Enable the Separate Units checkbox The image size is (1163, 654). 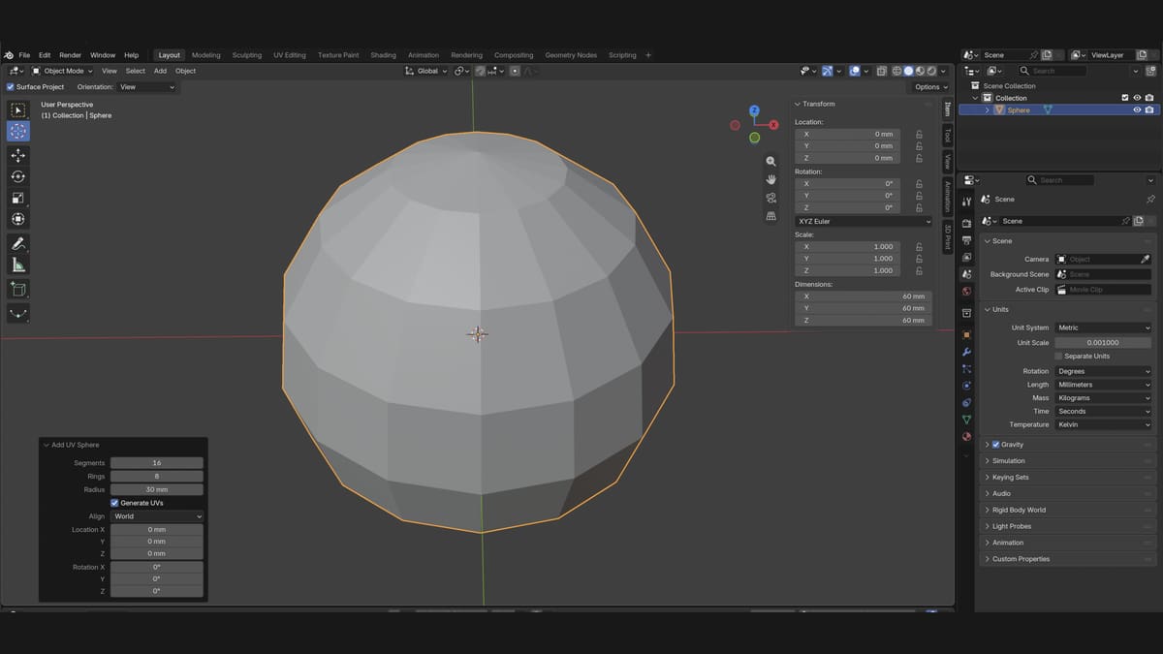point(1058,356)
